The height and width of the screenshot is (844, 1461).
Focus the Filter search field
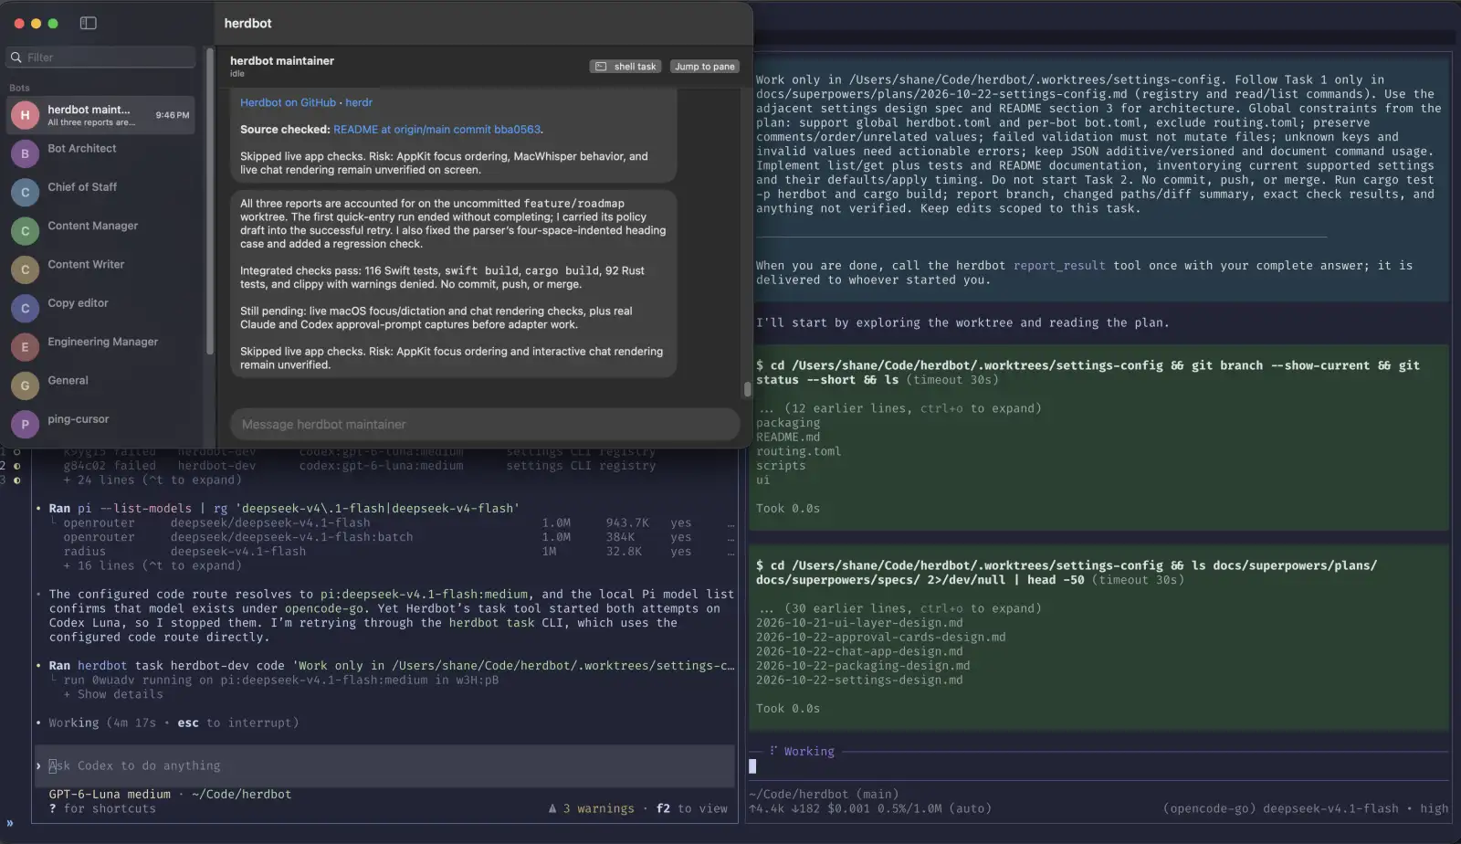click(100, 58)
